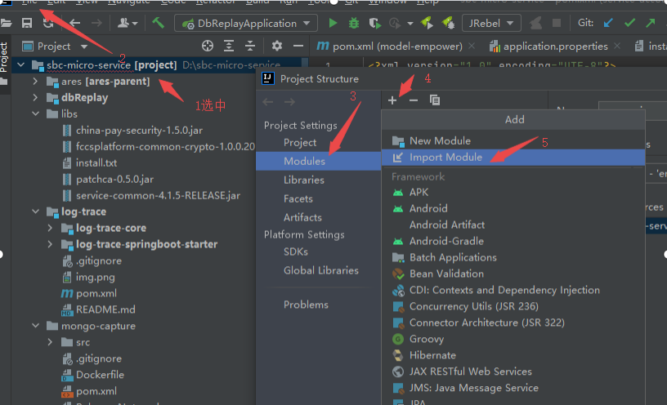The height and width of the screenshot is (405, 667).
Task: Open the user profile dropdown in toolbar
Action: [128, 23]
